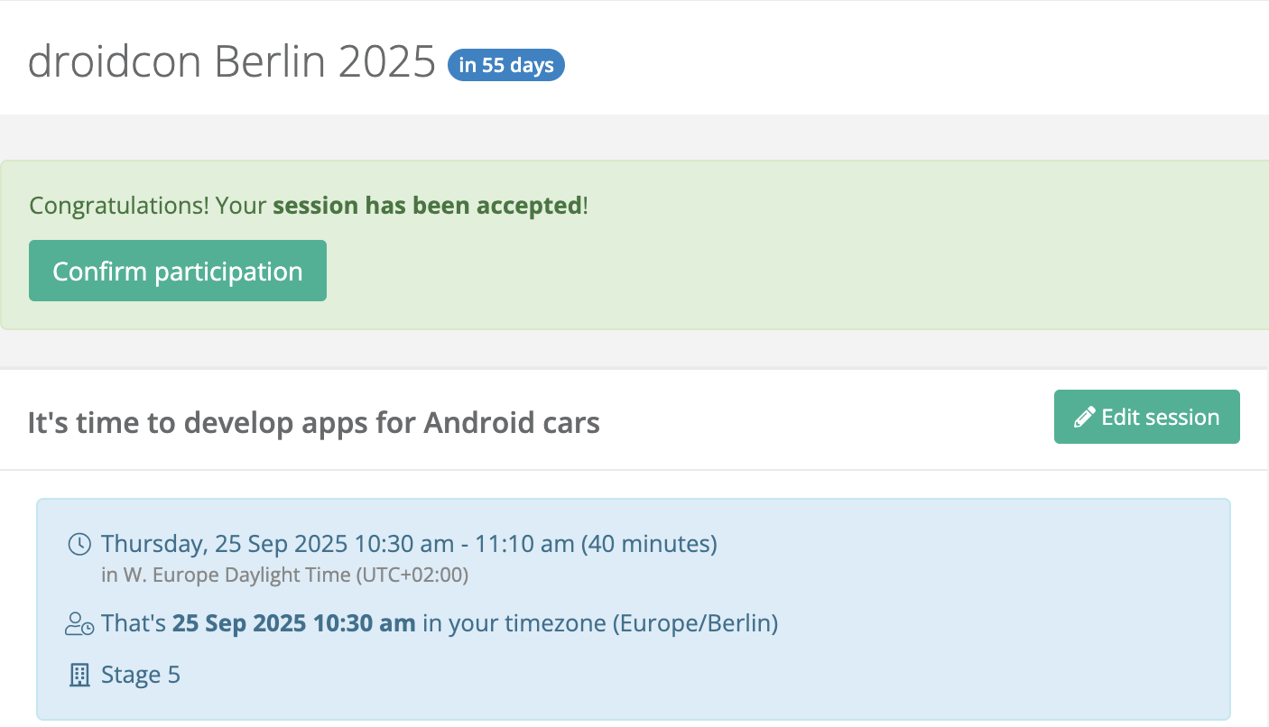This screenshot has height=727, width=1269.
Task: Open the Edit session button
Action: (1147, 417)
